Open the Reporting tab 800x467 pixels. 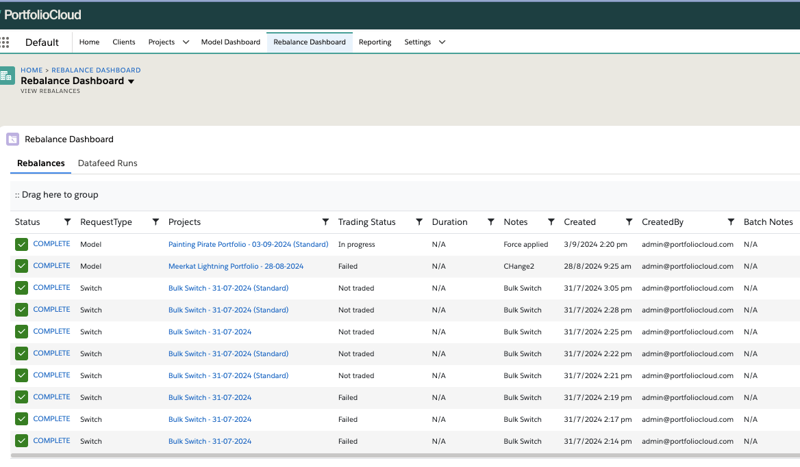pyautogui.click(x=375, y=42)
